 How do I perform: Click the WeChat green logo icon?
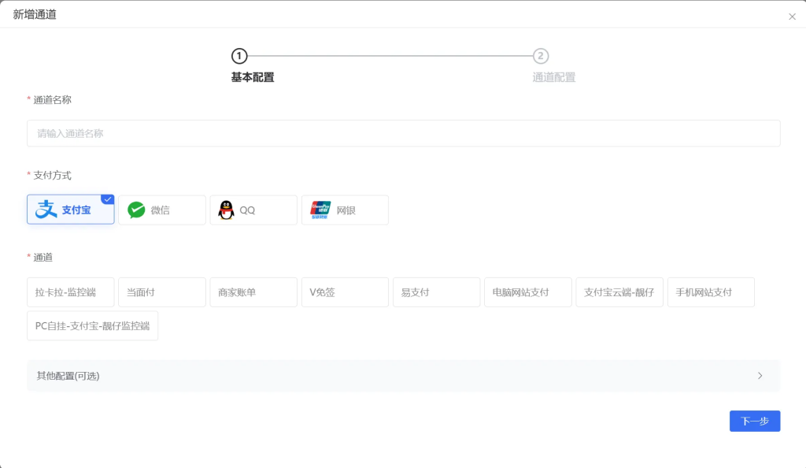coord(137,210)
